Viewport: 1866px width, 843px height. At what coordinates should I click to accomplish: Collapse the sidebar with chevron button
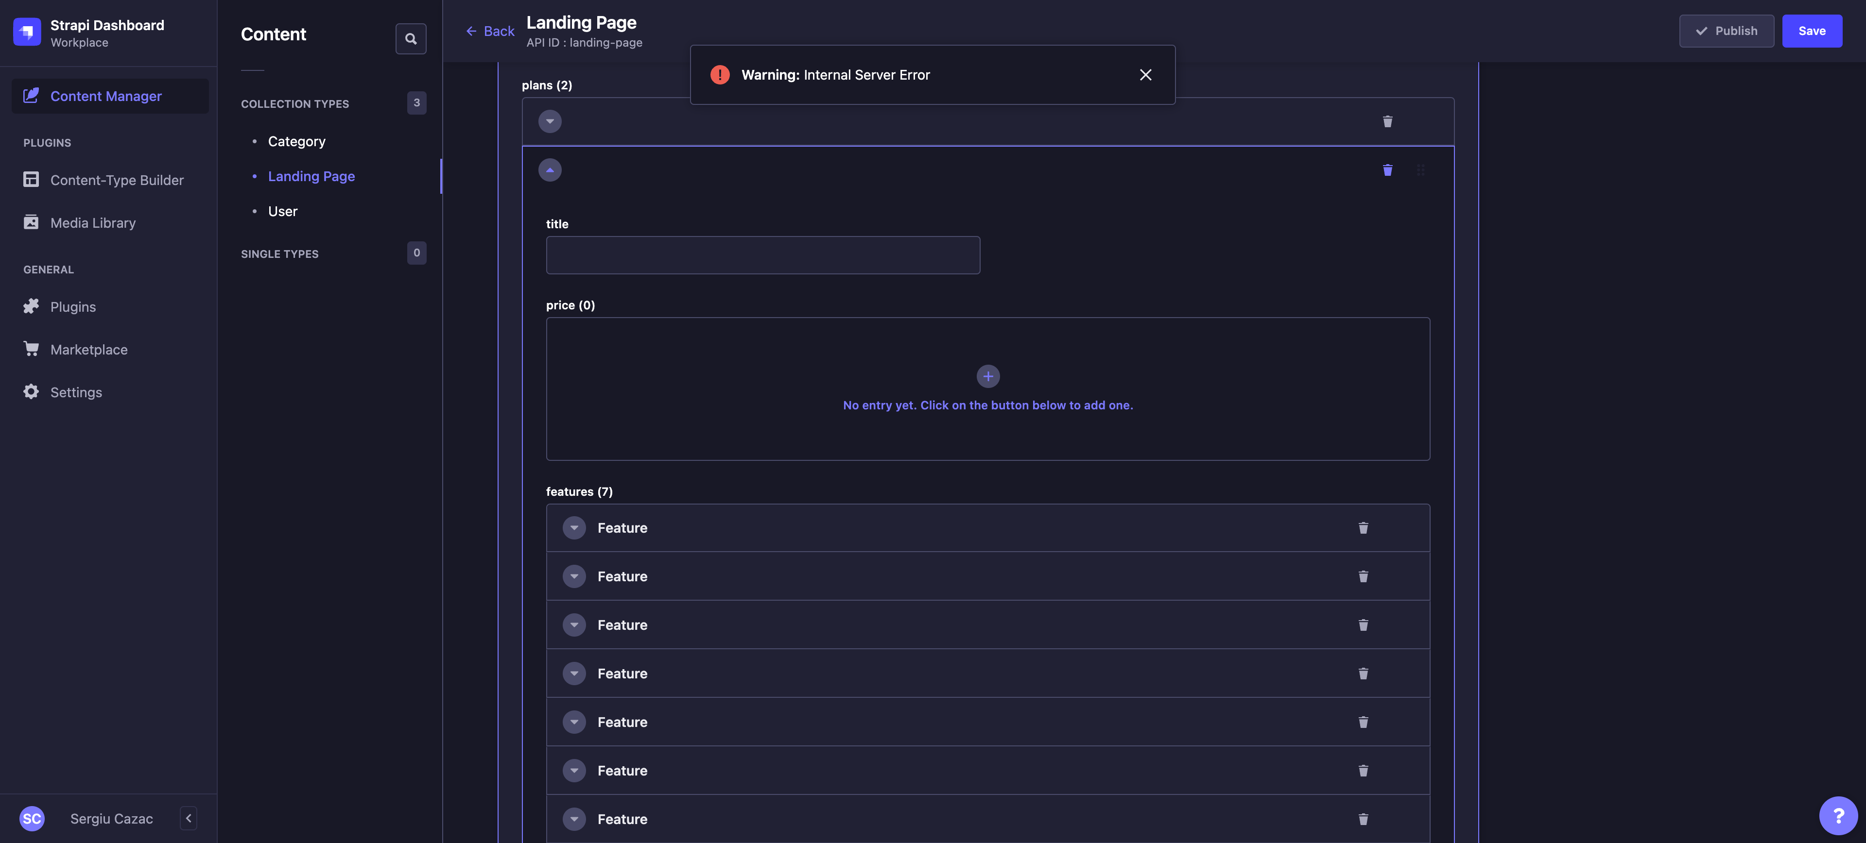[189, 818]
